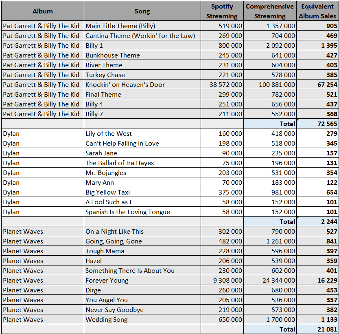Click the Album column header
The height and width of the screenshot is (334, 339).
point(43,11)
